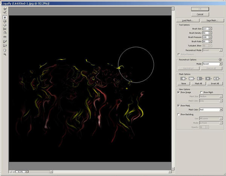Click the Intersect with Selection mask icon

point(208,79)
